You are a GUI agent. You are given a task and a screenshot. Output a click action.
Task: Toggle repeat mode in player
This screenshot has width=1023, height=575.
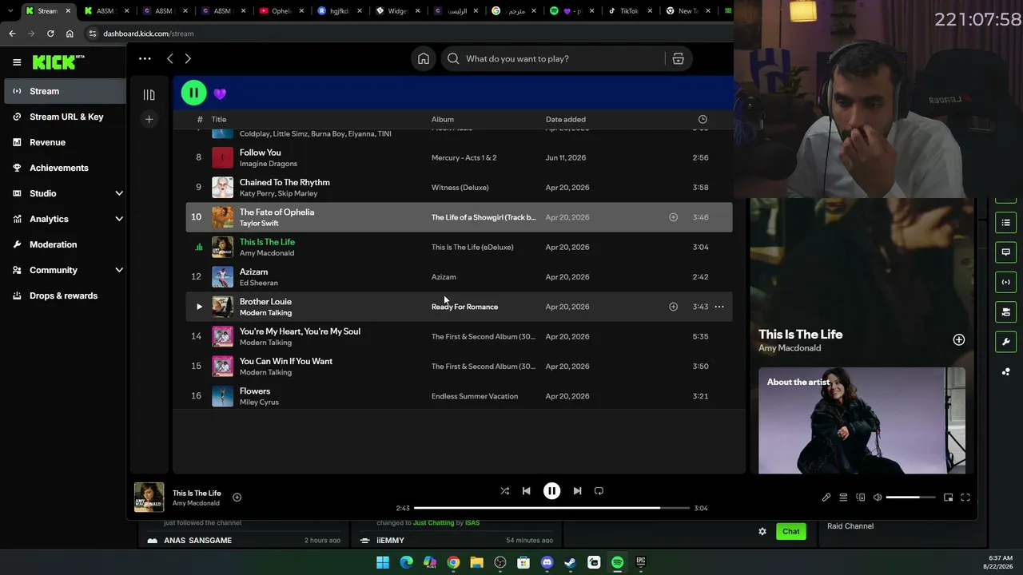[x=599, y=491]
